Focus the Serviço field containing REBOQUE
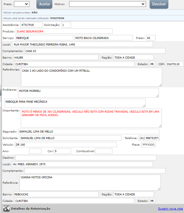 44,38
